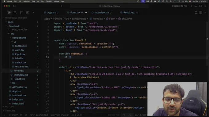Collapse the ui folder
This screenshot has width=209, height=117.
coord(15,42)
